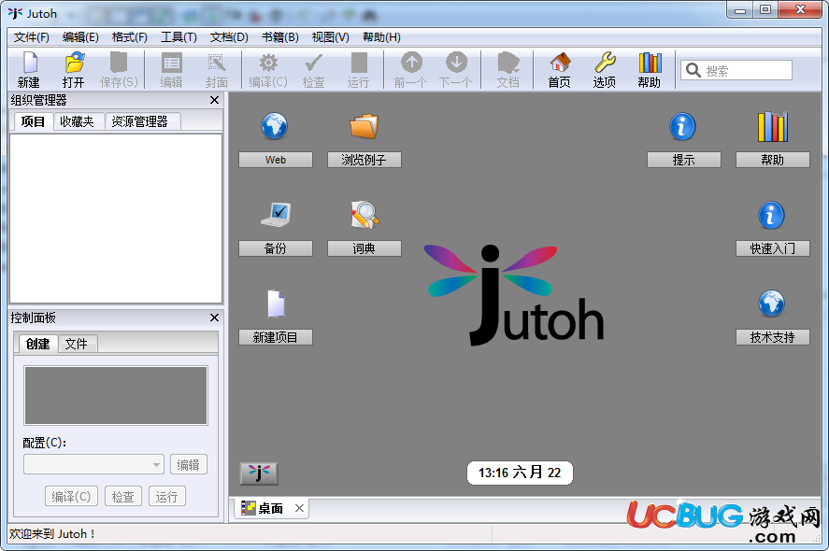This screenshot has width=829, height=551.
Task: Open 帮助 books icon in the toolbar
Action: (650, 63)
